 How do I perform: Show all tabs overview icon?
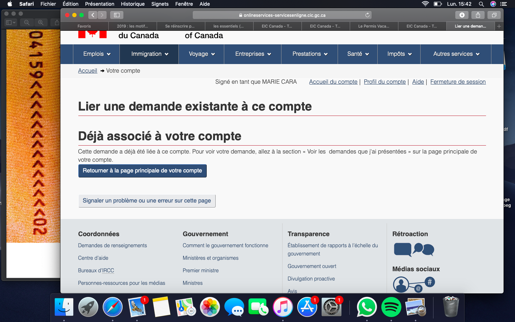(x=494, y=15)
